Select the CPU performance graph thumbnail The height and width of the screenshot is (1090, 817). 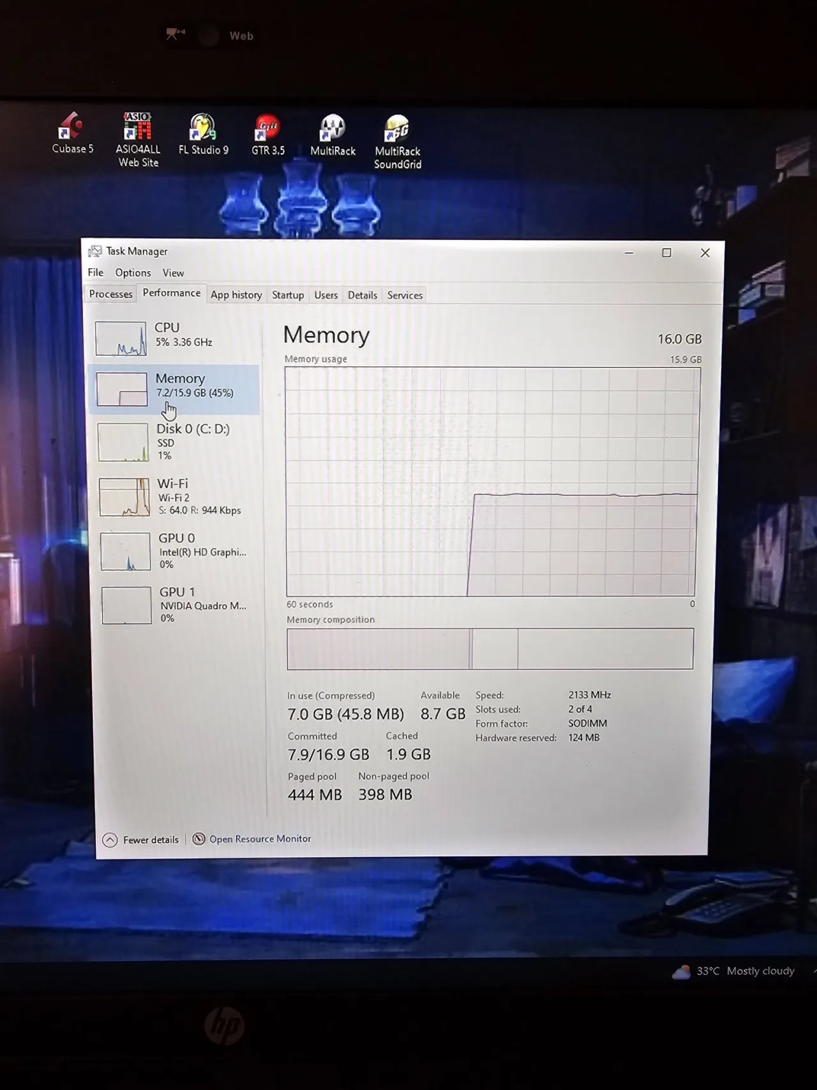tap(121, 338)
